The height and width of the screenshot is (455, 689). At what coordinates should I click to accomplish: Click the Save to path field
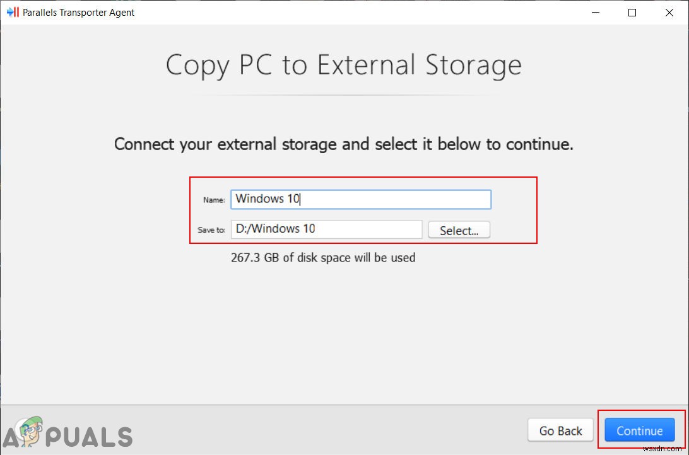click(326, 229)
